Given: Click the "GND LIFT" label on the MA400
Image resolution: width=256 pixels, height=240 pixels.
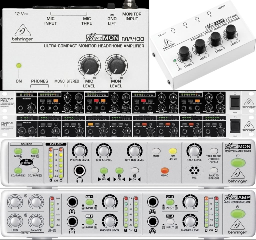Looking at the screenshot, I should tap(112, 21).
